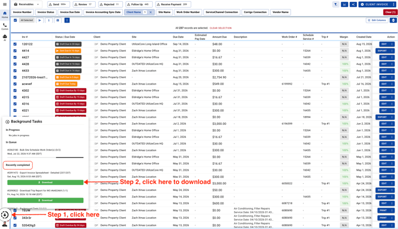Open the Receivables module dropdown

26,4
